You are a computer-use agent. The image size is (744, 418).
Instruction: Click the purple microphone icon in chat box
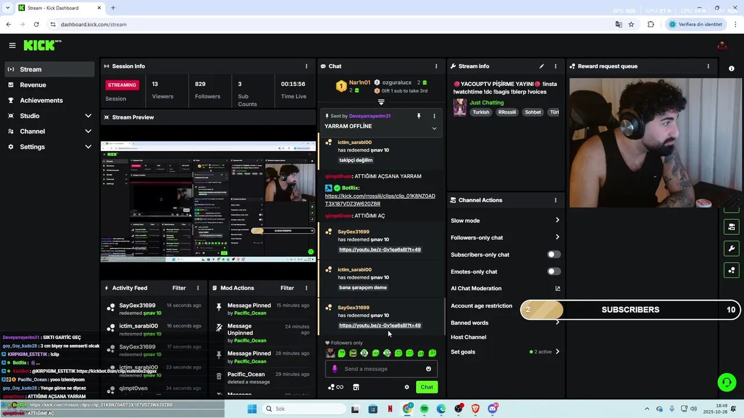334,369
